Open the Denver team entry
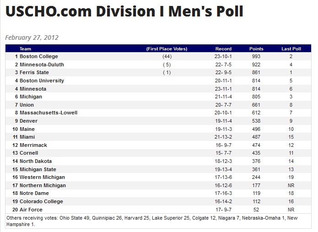 coord(28,121)
